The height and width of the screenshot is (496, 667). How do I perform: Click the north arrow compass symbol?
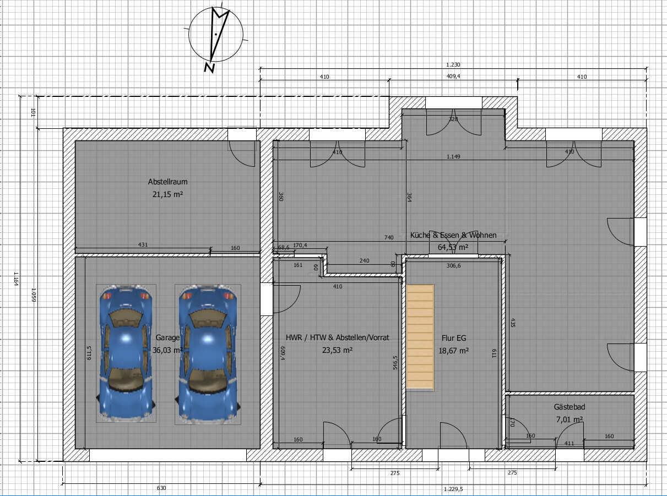pos(216,35)
